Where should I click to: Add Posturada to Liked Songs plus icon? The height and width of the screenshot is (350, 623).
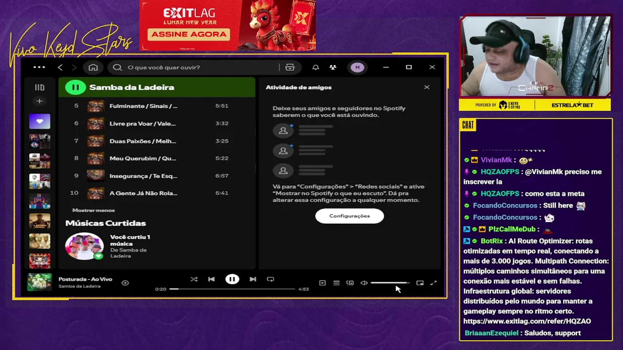coord(125,282)
